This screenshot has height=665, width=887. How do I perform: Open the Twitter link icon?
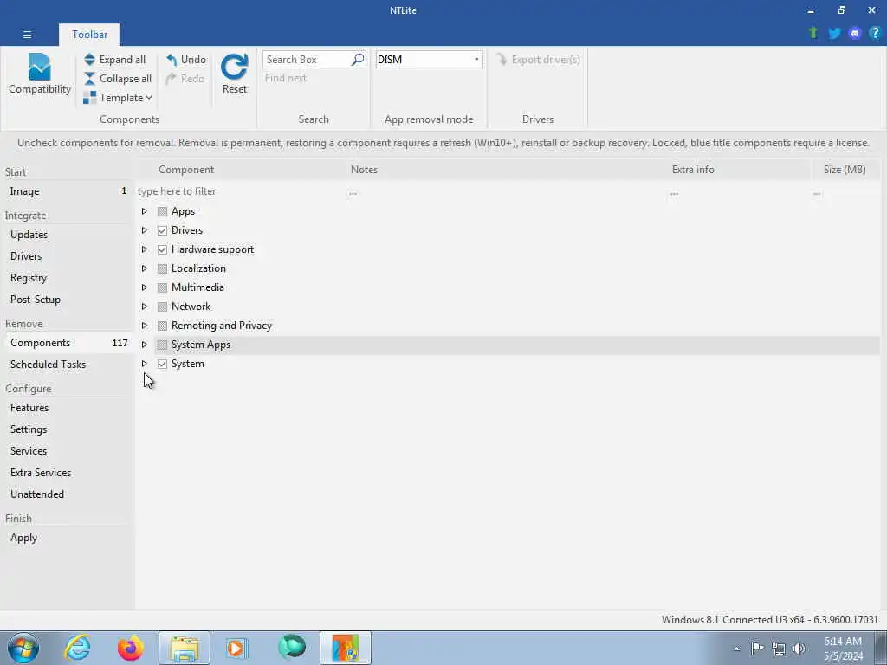(834, 34)
